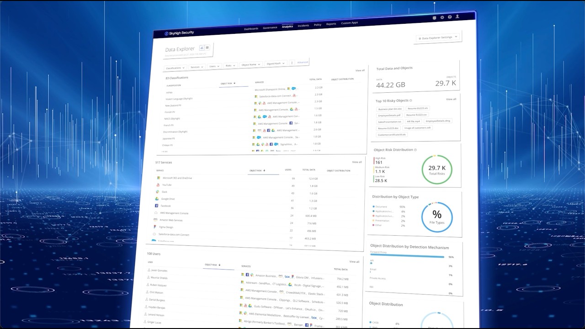
Task: Select the EmployeeDetails.pdf object tag
Action: (389, 116)
